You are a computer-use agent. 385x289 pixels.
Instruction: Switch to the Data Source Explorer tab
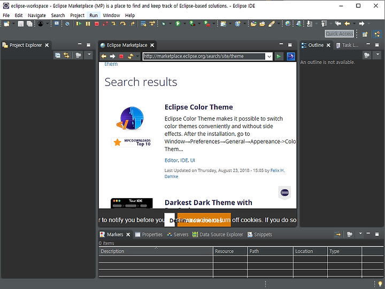tap(218, 235)
